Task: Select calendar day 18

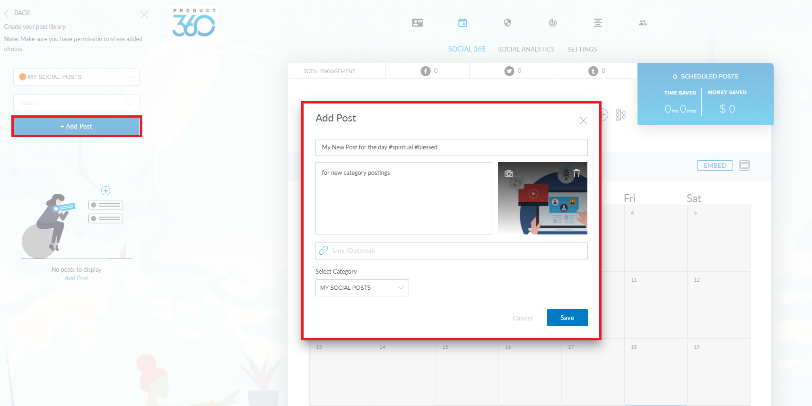Action: pos(655,371)
